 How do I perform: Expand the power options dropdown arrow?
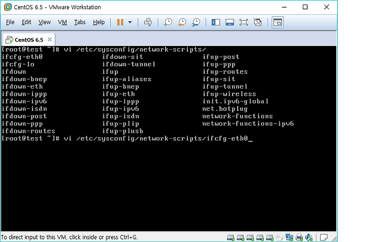(130, 22)
